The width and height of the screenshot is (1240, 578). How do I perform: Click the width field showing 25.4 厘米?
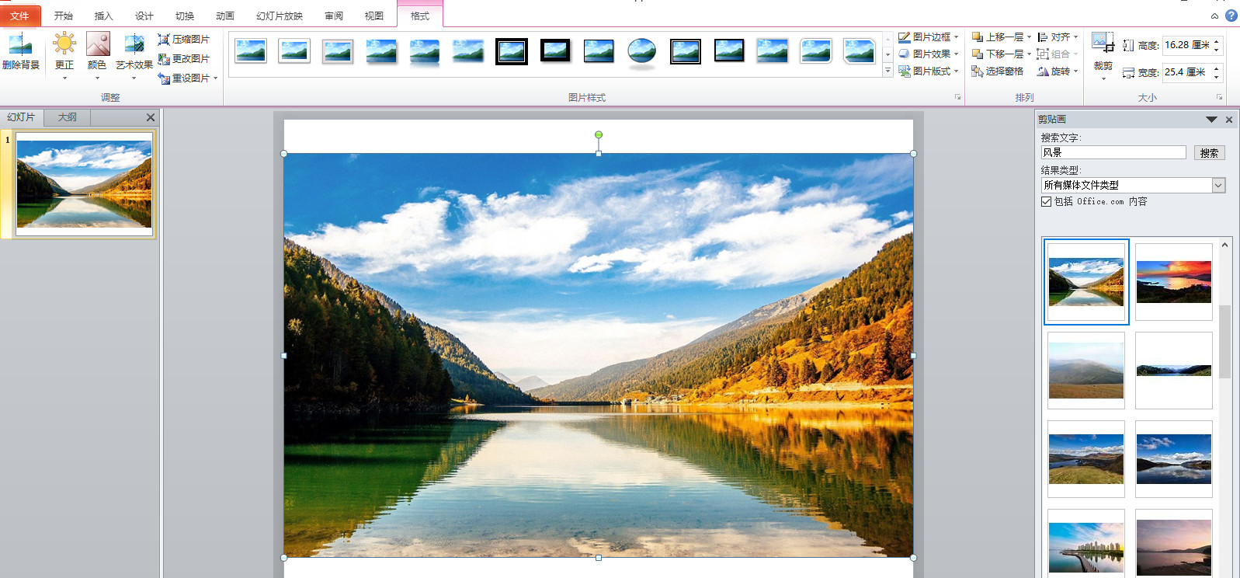[1187, 72]
